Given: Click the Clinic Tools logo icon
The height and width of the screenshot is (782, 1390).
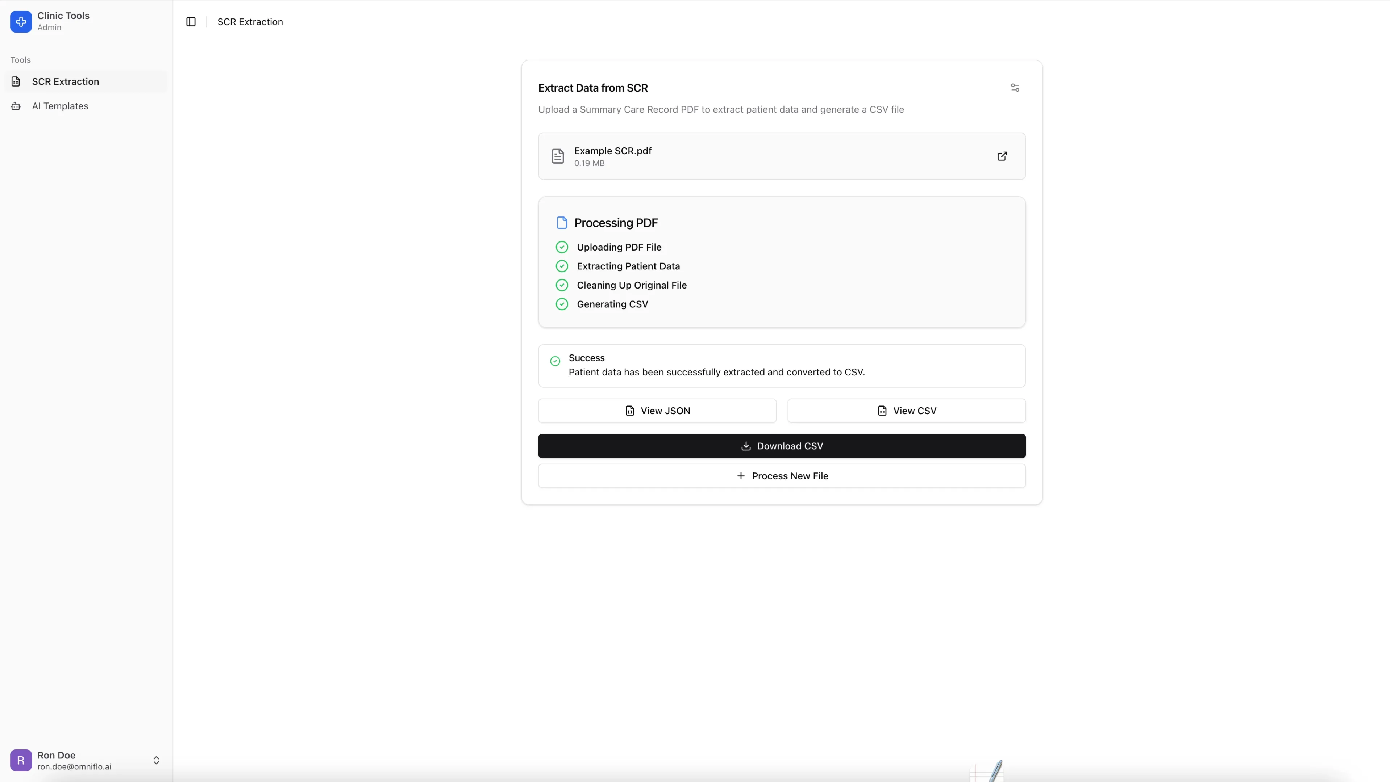Looking at the screenshot, I should click(21, 22).
